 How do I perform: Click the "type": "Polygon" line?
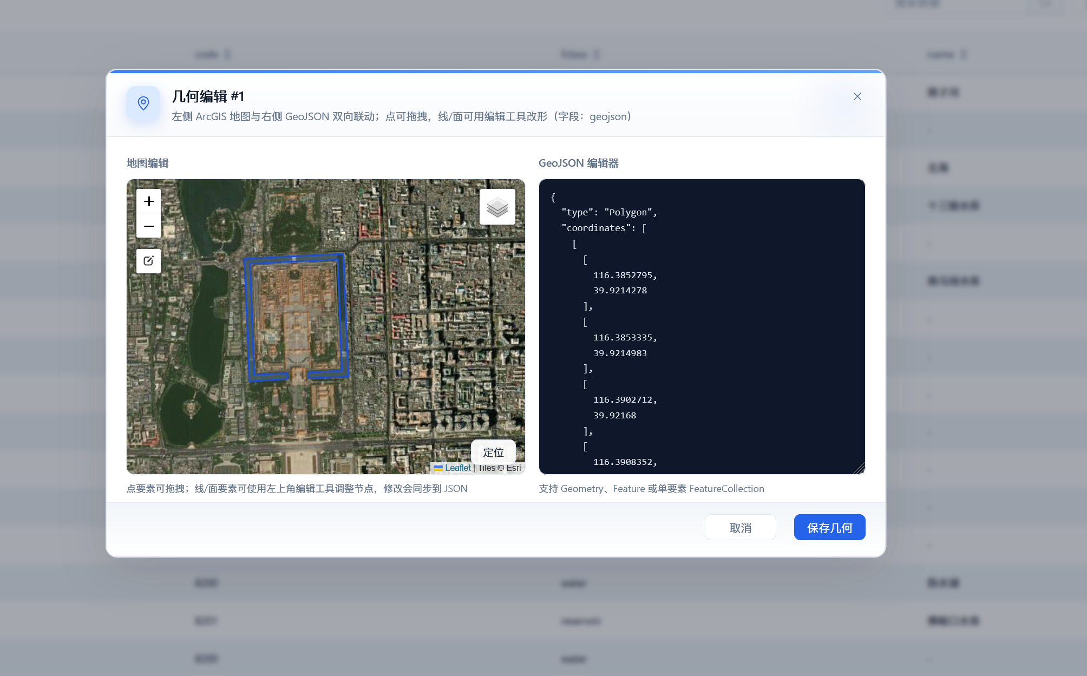[610, 212]
